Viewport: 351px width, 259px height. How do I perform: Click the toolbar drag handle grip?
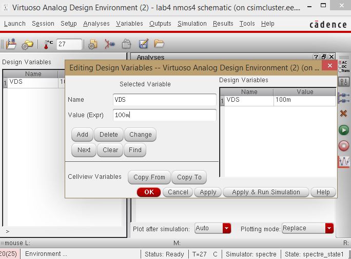2,44
